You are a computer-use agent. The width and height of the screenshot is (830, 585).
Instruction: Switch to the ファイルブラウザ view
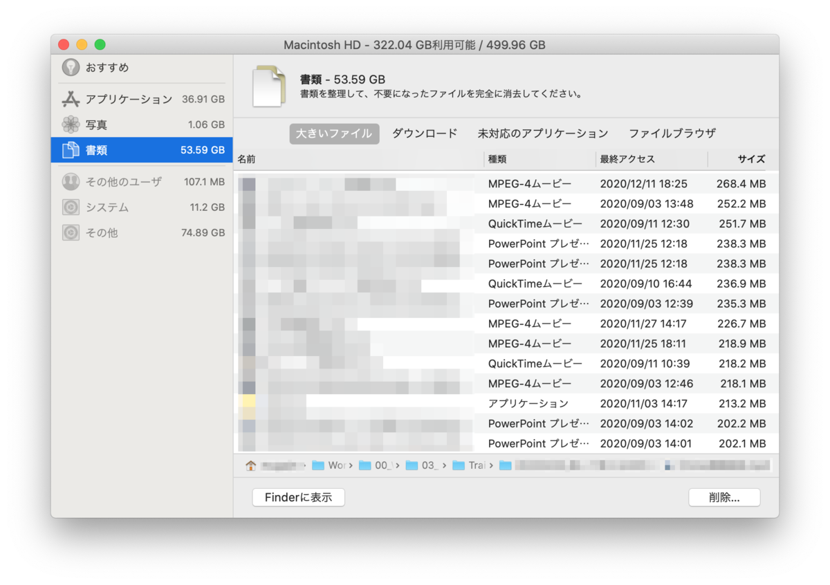tap(672, 133)
